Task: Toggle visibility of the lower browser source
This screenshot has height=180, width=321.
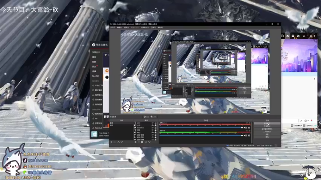Action: 152,132
